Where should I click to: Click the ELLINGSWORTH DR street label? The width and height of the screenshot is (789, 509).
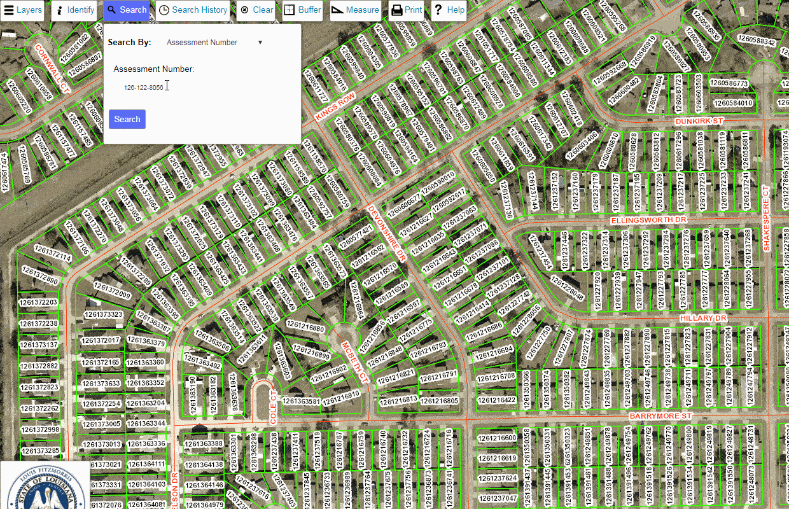[649, 220]
